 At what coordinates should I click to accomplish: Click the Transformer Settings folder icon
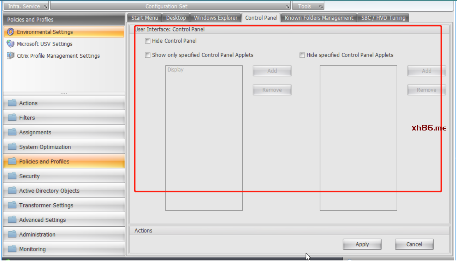click(12, 205)
